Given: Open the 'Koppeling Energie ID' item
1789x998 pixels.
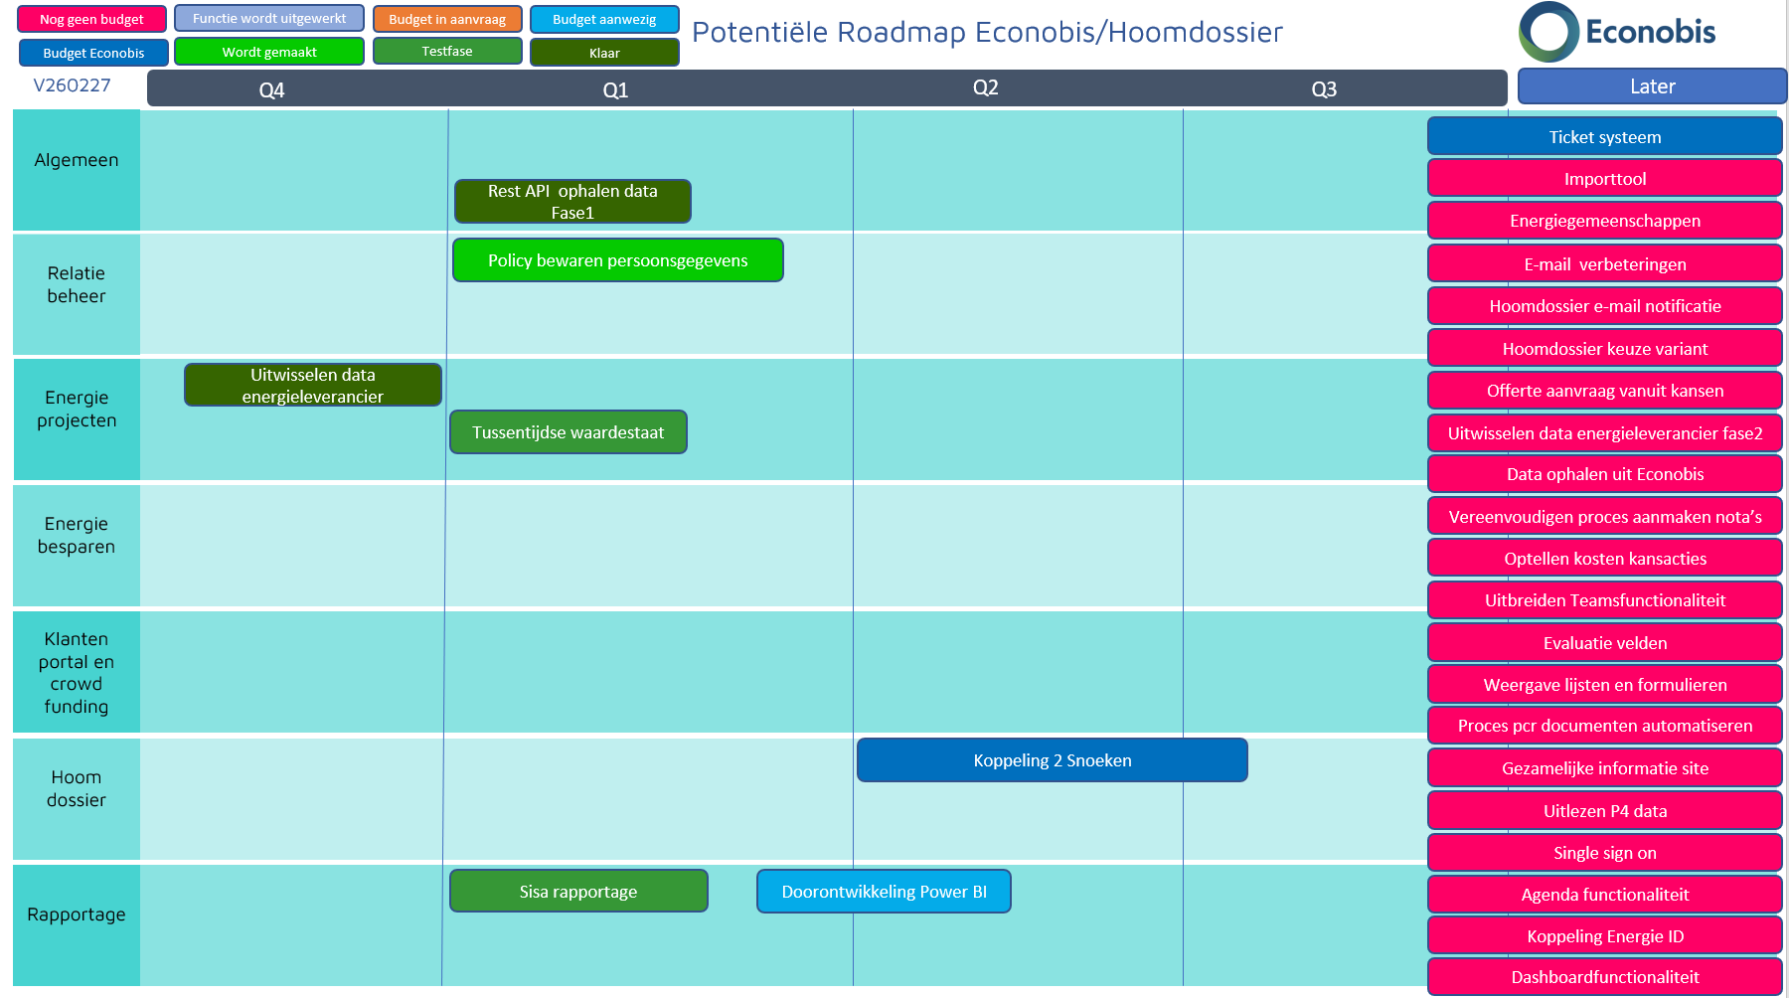Looking at the screenshot, I should 1604,936.
